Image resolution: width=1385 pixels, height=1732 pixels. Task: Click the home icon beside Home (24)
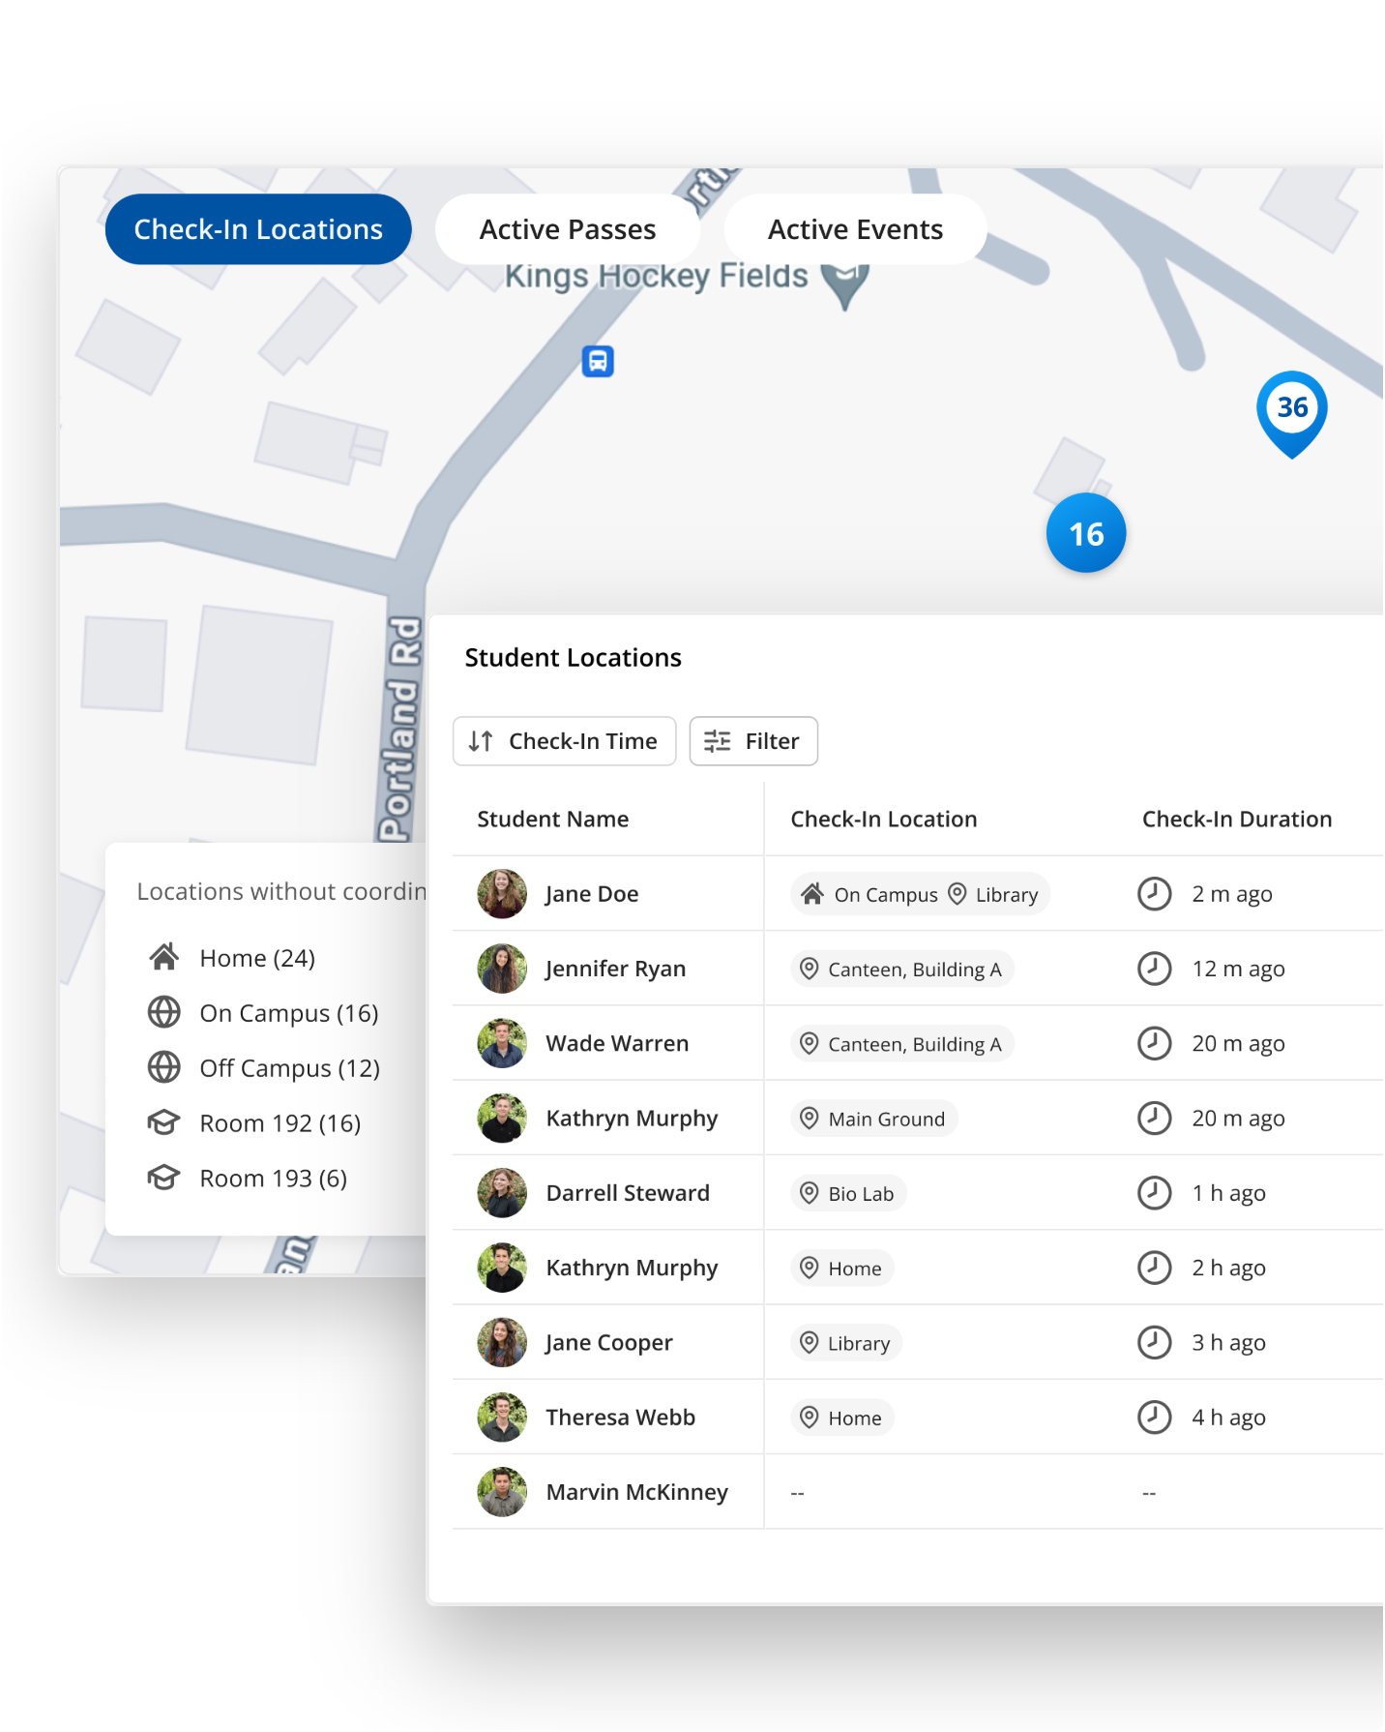164,957
